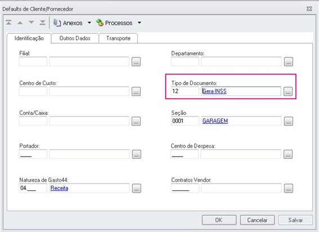Switch to the Transporte tab
The height and width of the screenshot is (232, 319).
118,38
